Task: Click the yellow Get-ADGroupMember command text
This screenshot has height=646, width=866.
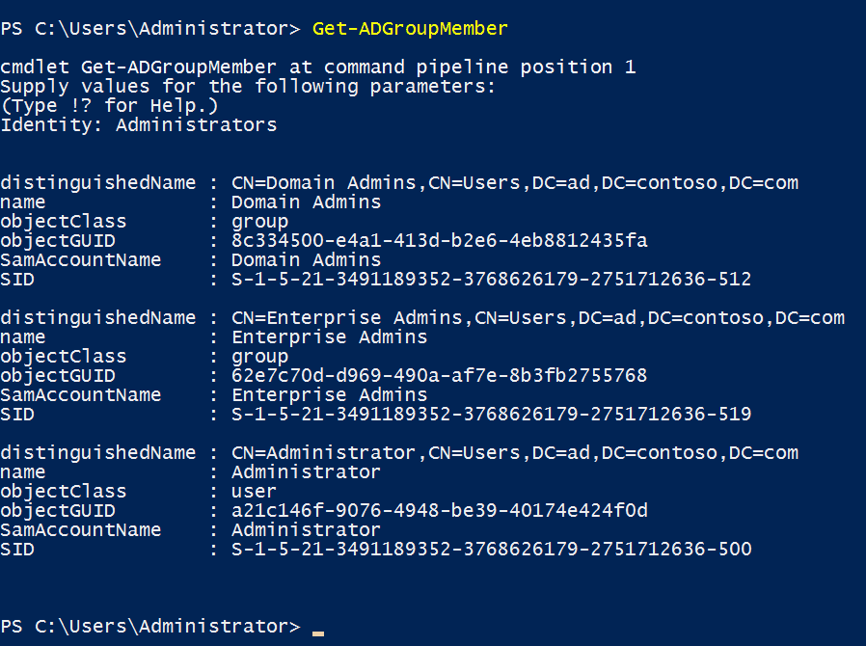Action: [410, 29]
